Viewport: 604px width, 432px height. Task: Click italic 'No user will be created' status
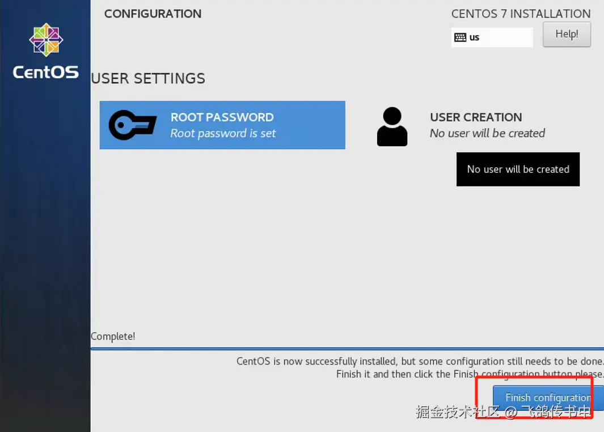(487, 133)
